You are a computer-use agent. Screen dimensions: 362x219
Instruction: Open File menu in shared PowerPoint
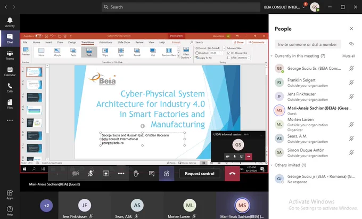(x=25, y=42)
